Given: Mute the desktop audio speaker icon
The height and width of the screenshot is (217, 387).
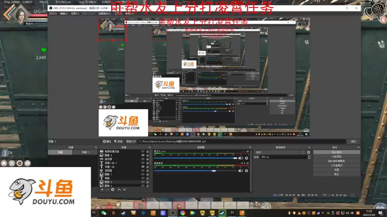Looking at the screenshot, I should click(x=240, y=171).
